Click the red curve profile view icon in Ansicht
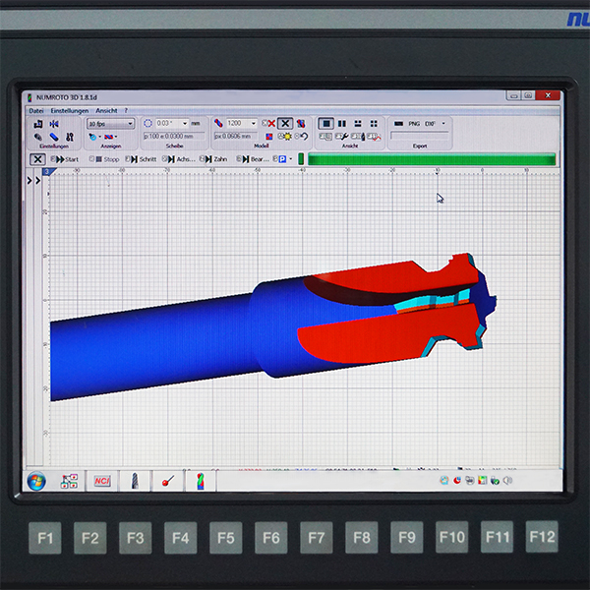This screenshot has width=590, height=590. (375, 137)
